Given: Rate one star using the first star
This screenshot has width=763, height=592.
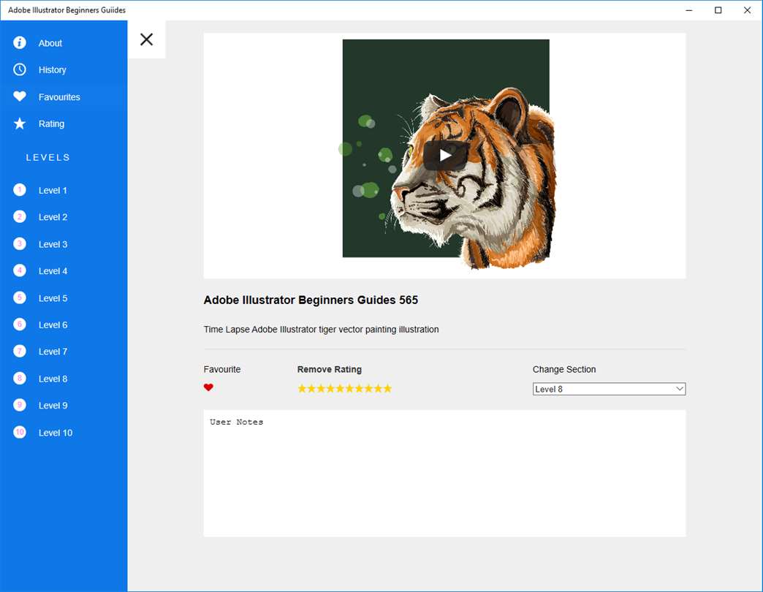Looking at the screenshot, I should click(x=302, y=388).
